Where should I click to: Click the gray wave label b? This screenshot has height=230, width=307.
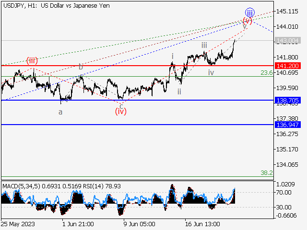[81, 67]
